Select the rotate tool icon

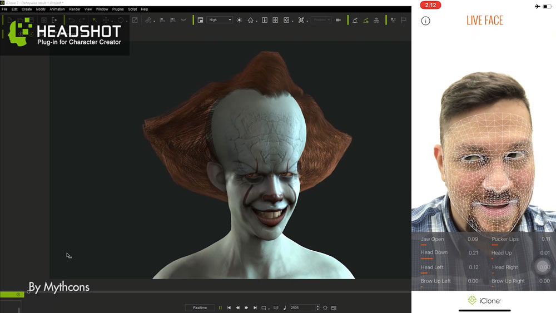pos(121,20)
